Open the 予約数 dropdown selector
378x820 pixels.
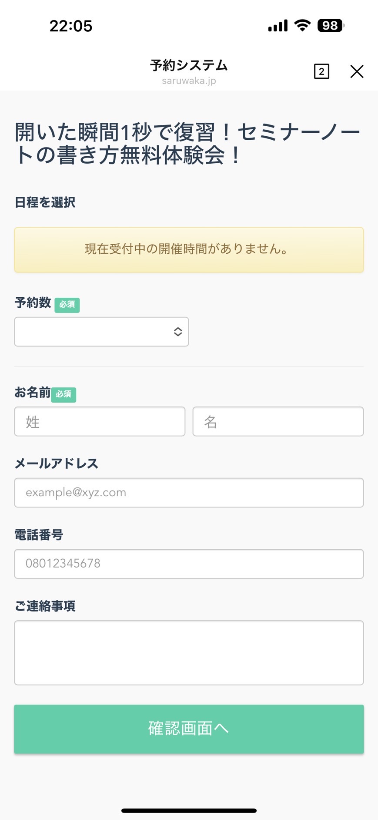tap(101, 332)
